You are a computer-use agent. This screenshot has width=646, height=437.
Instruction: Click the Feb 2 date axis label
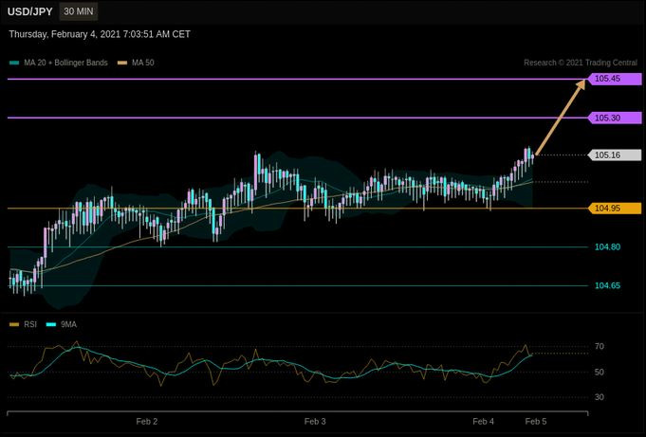147,422
